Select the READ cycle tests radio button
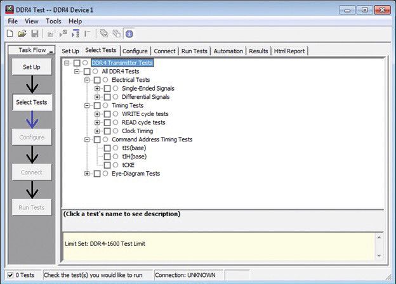Image resolution: width=396 pixels, height=284 pixels. [115, 122]
